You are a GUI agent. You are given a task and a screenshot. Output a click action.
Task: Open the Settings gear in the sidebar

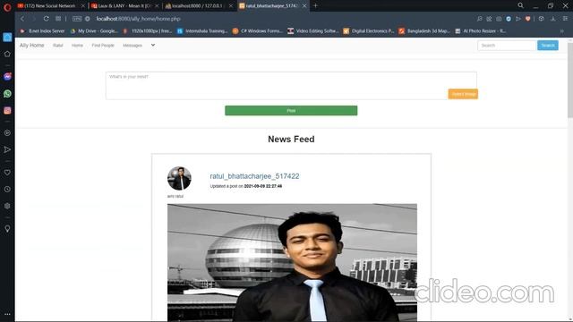(x=7, y=206)
